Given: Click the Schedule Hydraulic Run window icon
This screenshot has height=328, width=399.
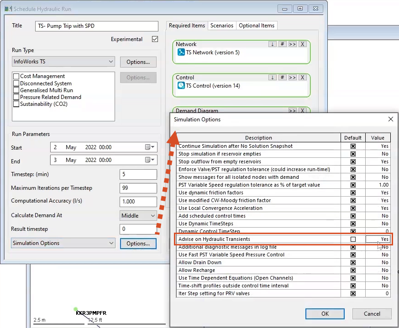Looking at the screenshot, I should (x=8, y=9).
